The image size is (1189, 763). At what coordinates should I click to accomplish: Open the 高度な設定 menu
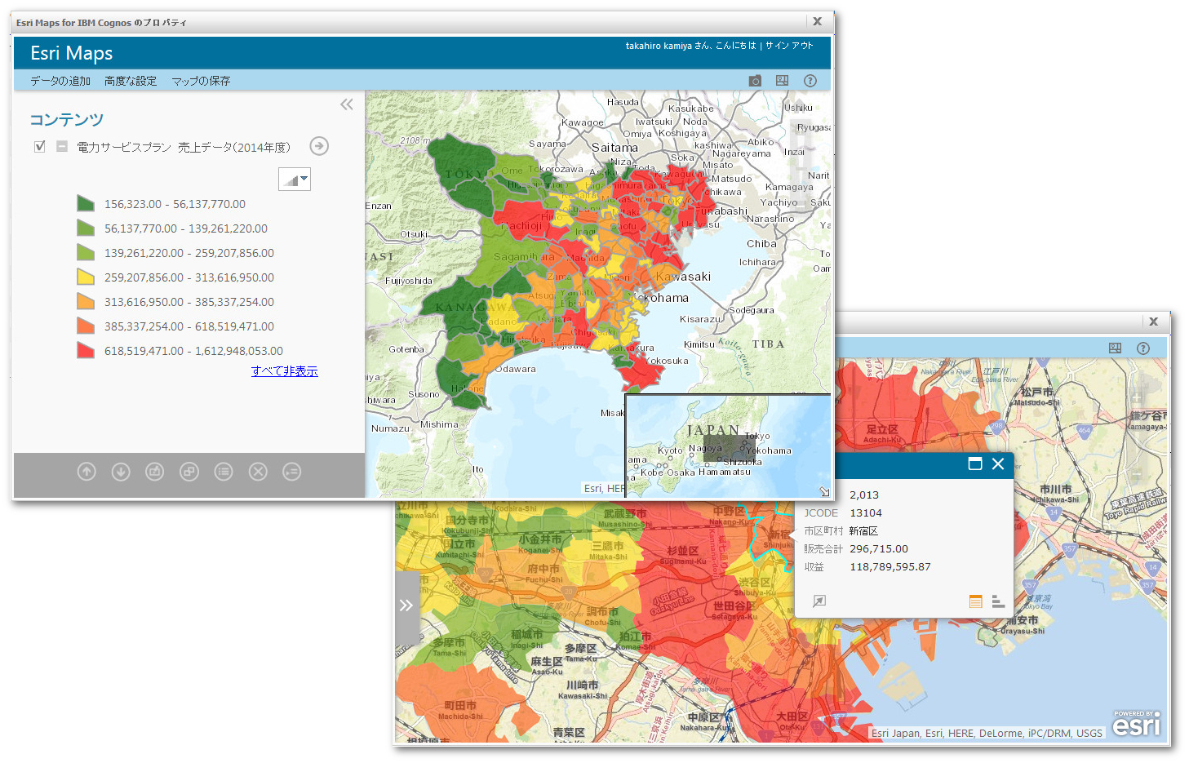tap(131, 81)
